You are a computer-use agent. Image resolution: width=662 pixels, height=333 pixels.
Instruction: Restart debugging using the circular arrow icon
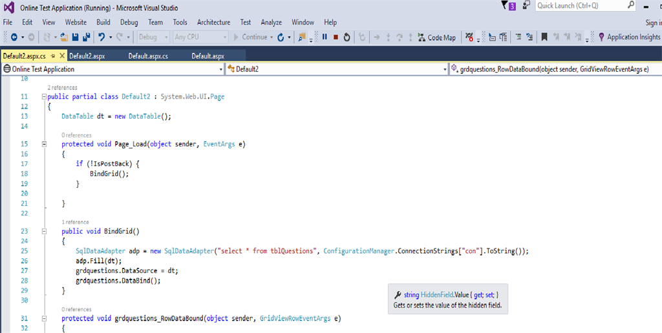tap(347, 37)
